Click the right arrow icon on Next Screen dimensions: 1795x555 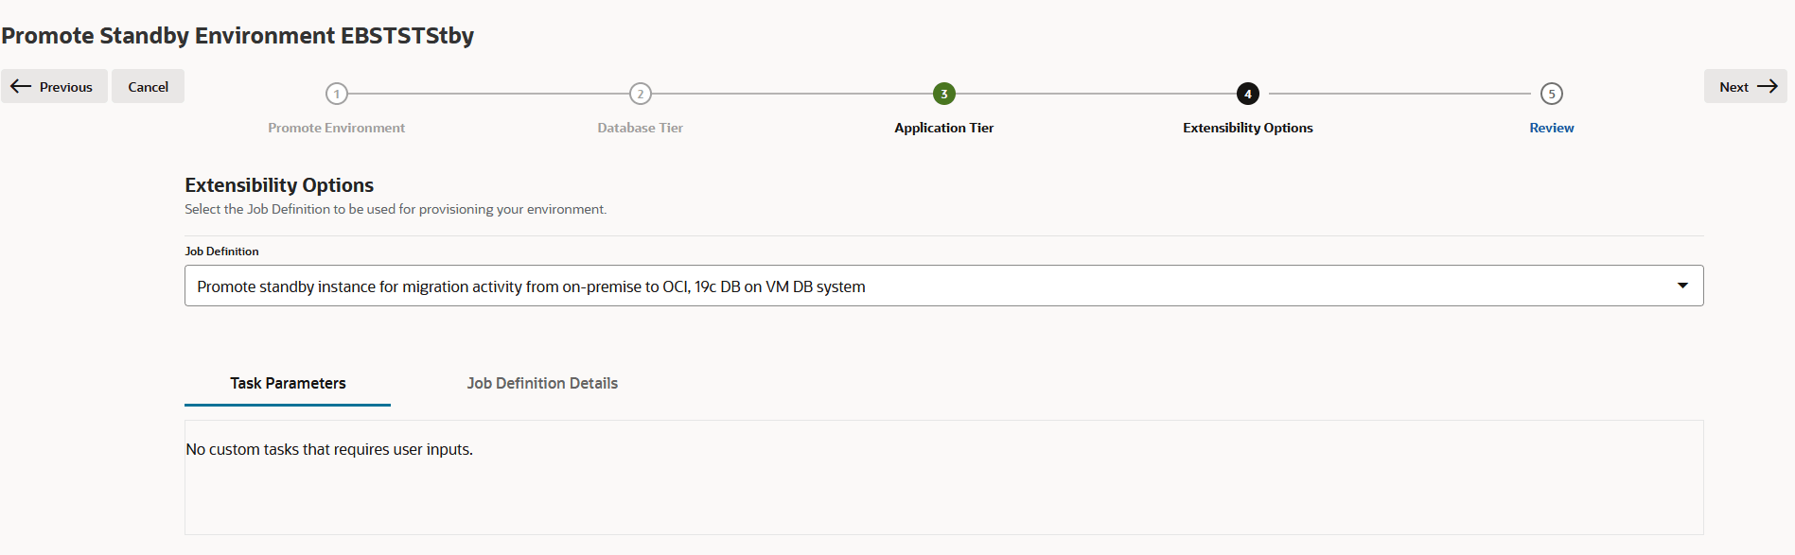click(1767, 86)
